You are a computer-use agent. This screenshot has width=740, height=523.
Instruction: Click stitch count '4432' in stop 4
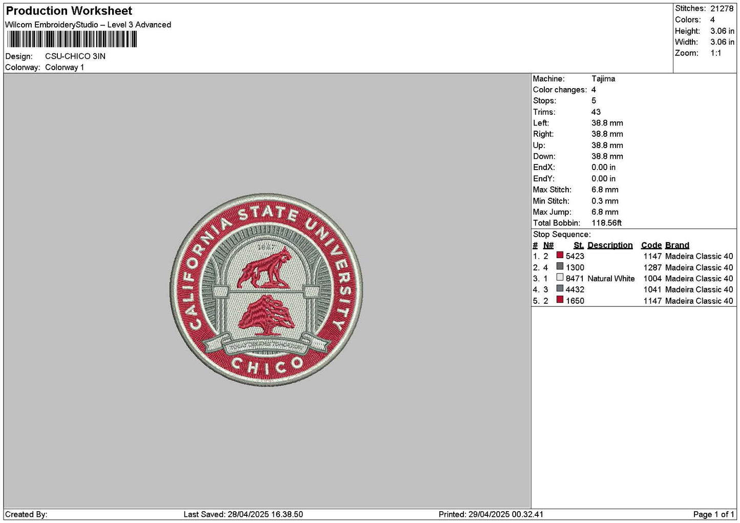point(575,290)
